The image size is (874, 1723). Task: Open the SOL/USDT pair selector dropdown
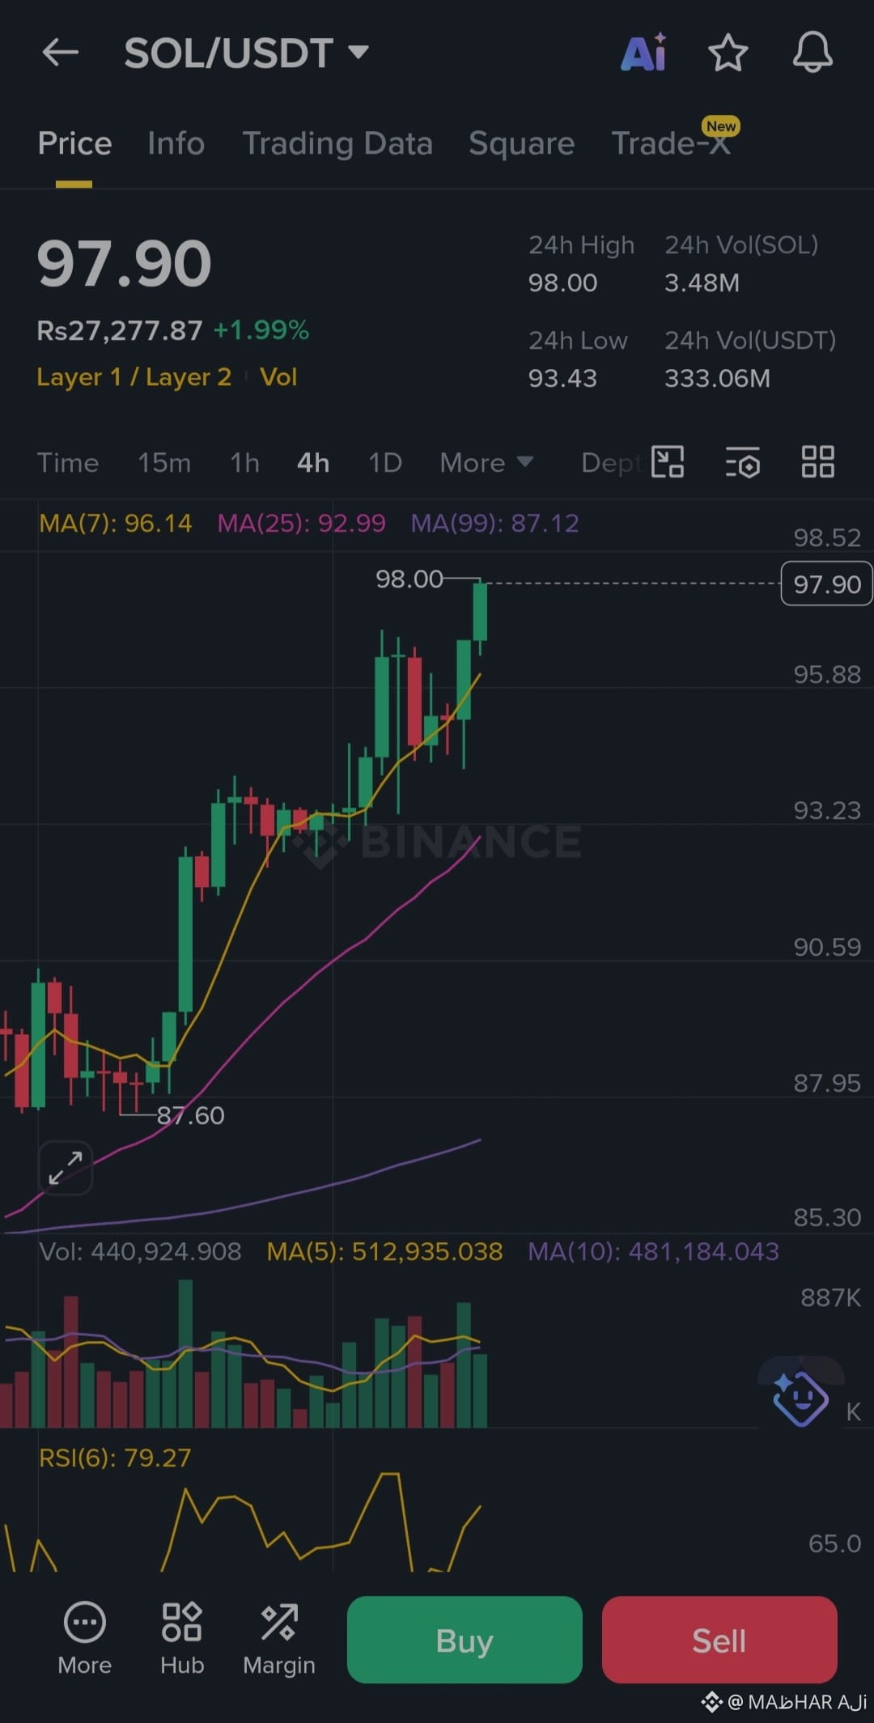(x=247, y=53)
